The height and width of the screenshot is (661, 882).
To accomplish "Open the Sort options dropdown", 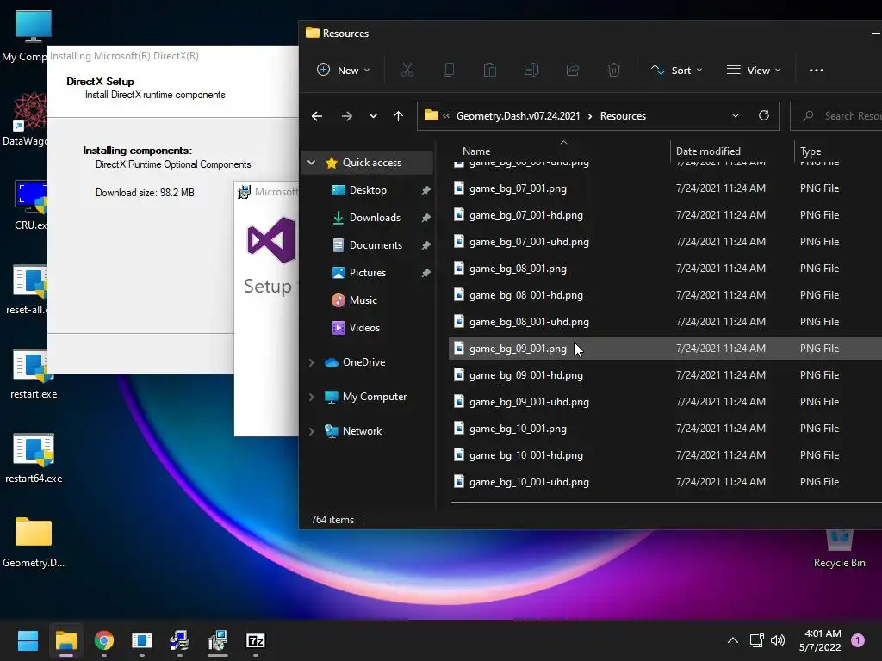I will coord(677,71).
